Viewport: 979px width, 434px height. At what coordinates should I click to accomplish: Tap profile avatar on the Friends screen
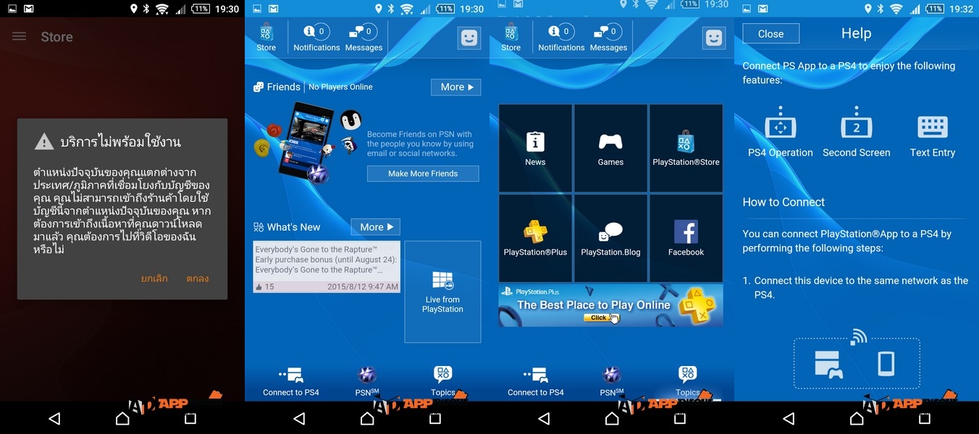469,38
